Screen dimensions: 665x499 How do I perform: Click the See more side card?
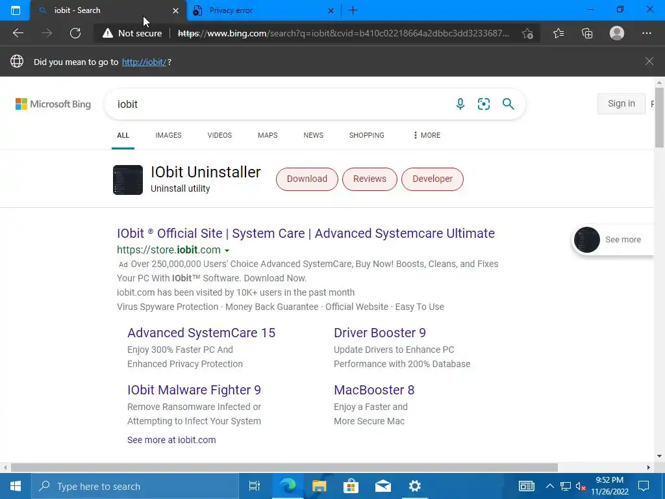[x=613, y=240]
